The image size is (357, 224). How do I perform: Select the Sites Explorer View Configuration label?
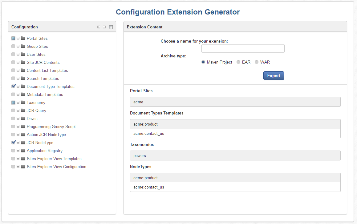coord(56,167)
